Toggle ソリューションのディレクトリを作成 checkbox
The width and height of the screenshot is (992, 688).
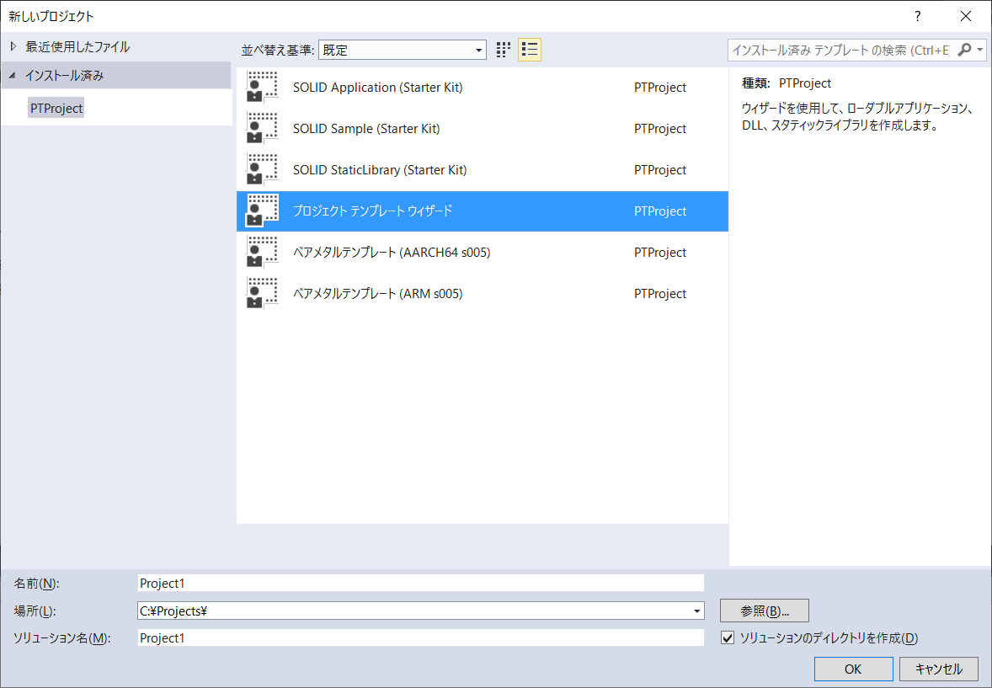pyautogui.click(x=728, y=638)
